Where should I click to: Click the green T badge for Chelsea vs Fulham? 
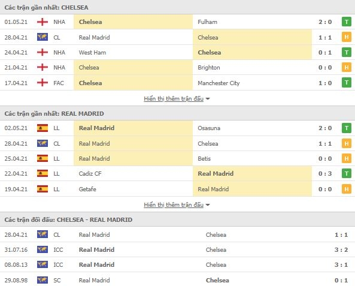pos(347,22)
